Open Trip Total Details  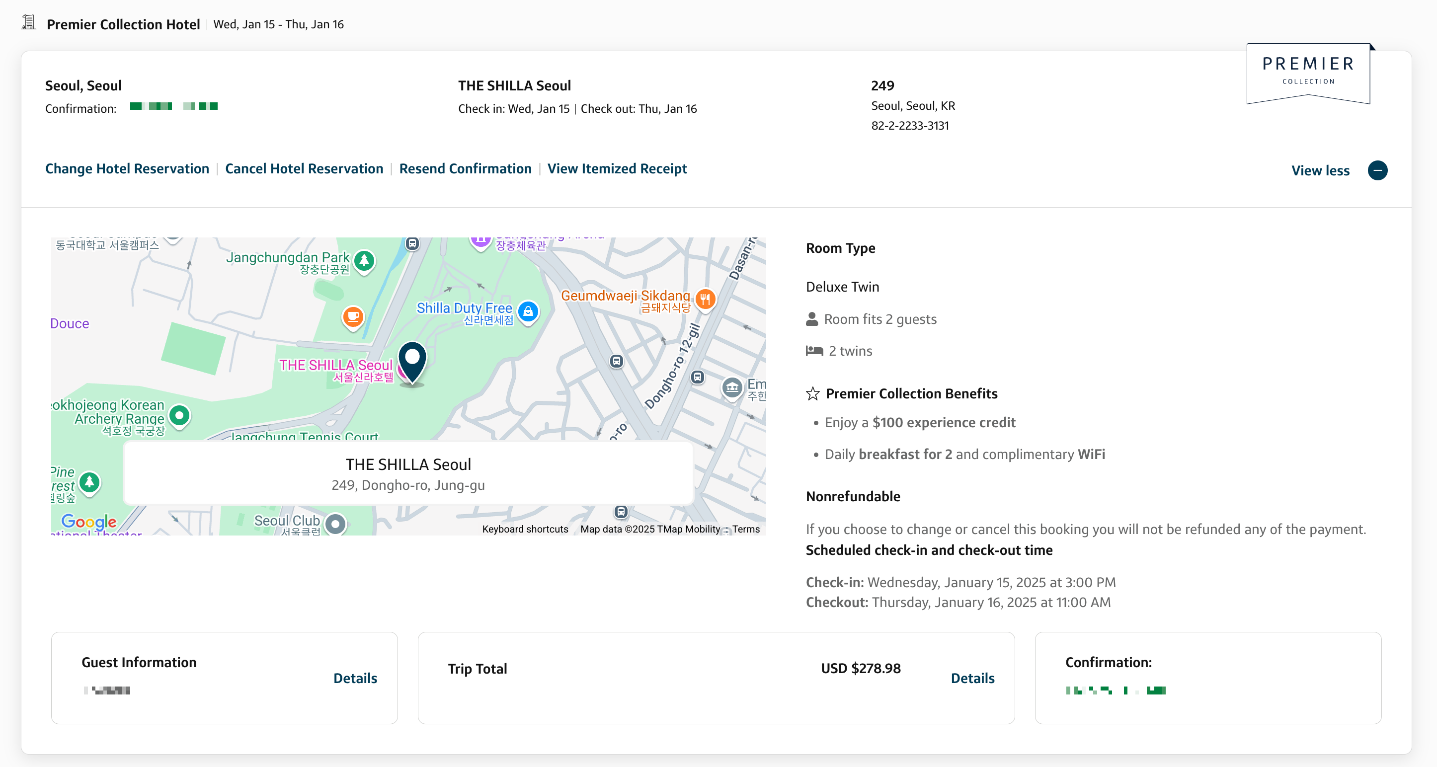pos(972,678)
